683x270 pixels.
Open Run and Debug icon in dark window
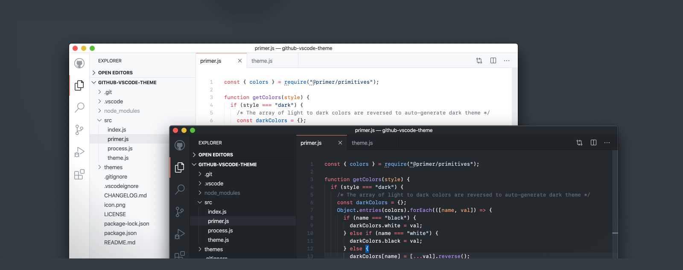(180, 234)
